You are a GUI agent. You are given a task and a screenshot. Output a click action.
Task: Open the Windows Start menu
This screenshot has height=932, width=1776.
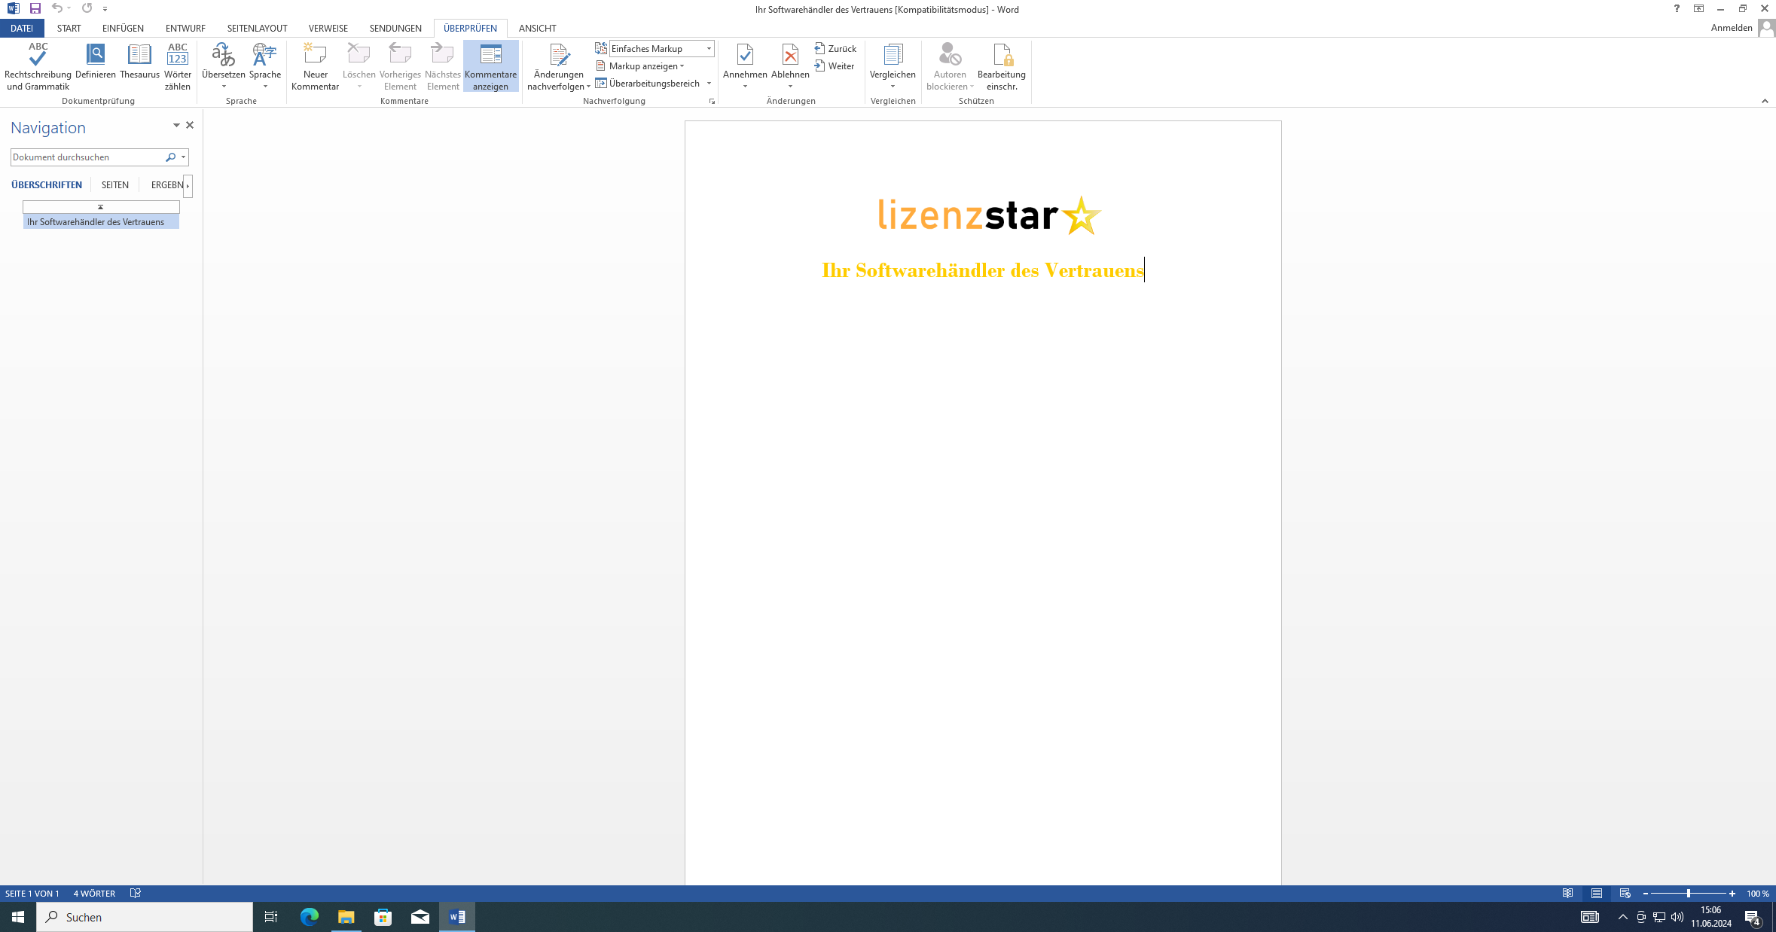[18, 917]
